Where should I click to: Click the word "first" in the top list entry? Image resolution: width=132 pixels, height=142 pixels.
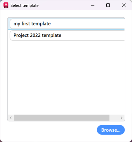pyautogui.click(x=26, y=24)
